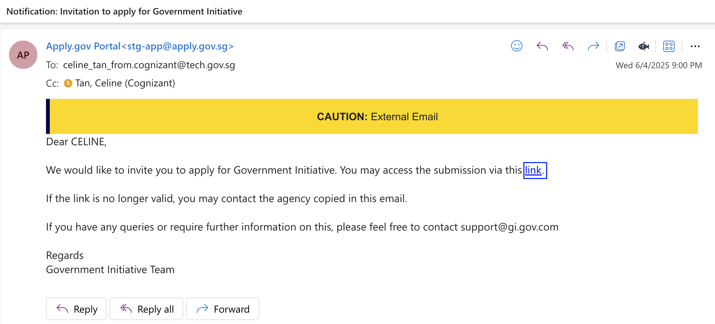Click the Reply all button below message
The image size is (715, 324).
[146, 309]
